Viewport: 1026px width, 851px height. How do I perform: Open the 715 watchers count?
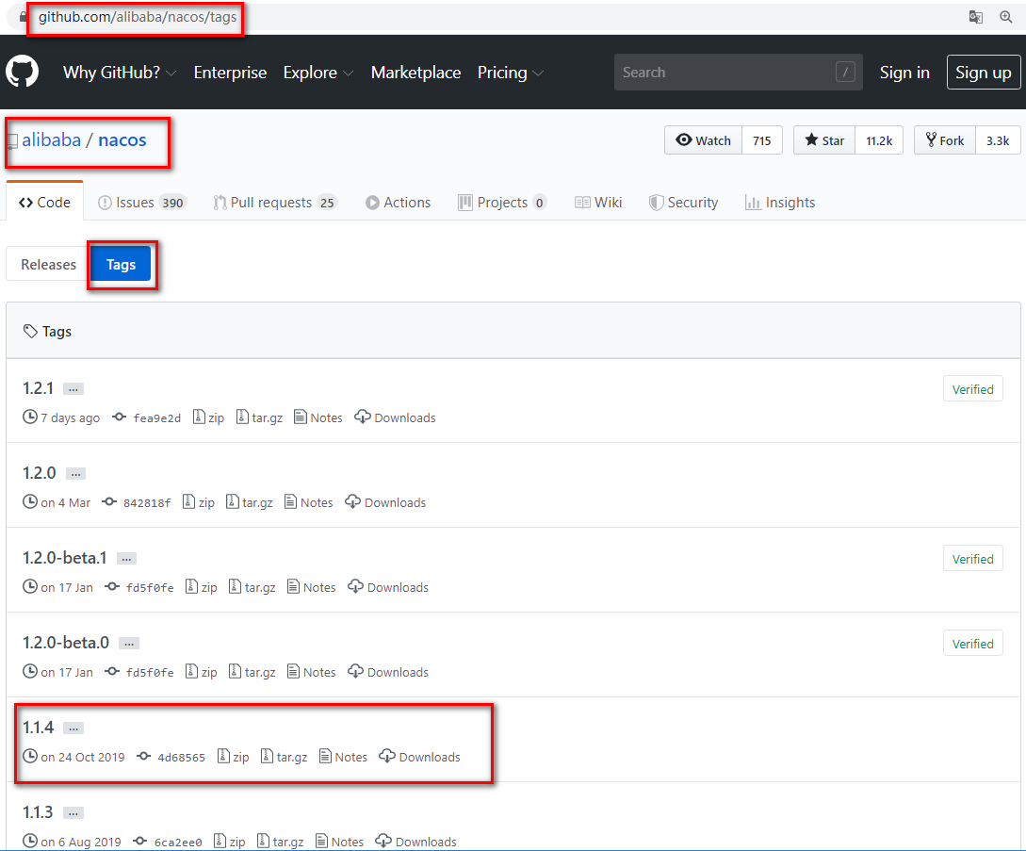(x=761, y=140)
